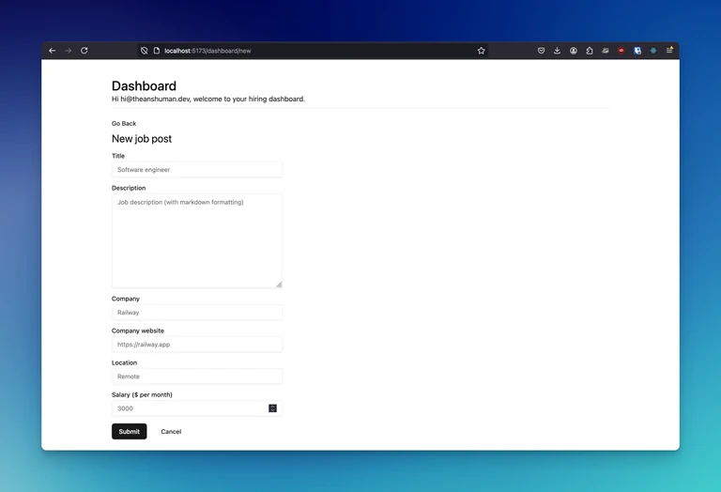Open the browser hamburger menu
This screenshot has width=721, height=492.
pos(669,50)
